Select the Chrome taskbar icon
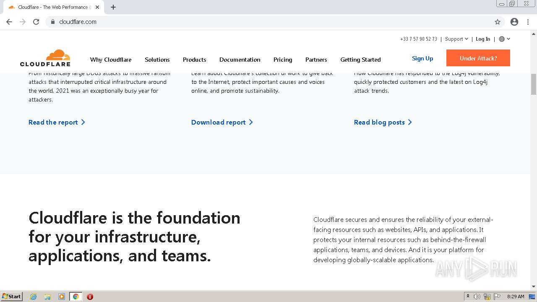The image size is (537, 302). (76, 297)
